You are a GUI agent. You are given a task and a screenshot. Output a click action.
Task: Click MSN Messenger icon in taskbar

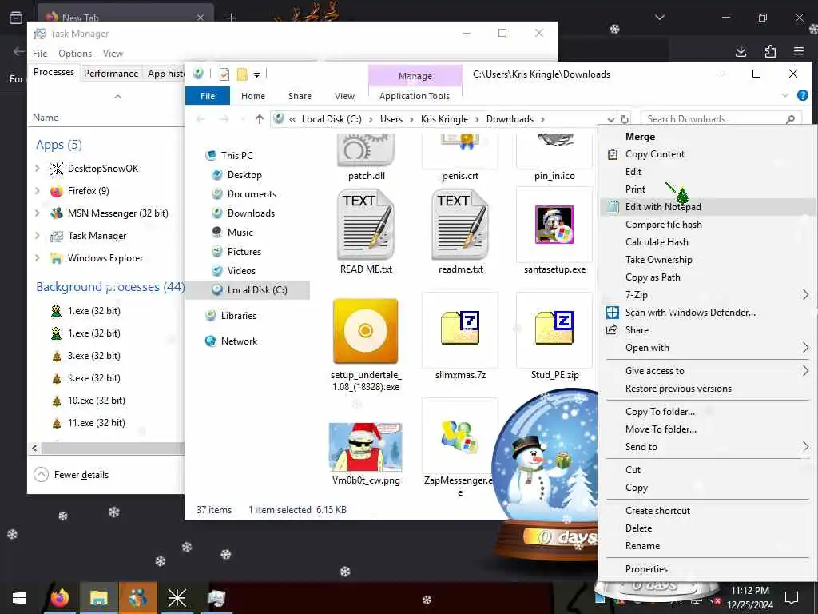point(137,598)
